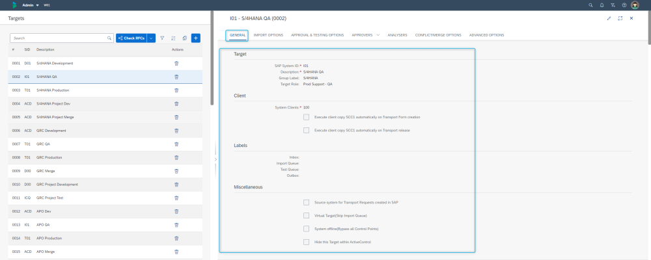The width and height of the screenshot is (651, 260).
Task: Delete the APO Production target
Action: (x=176, y=239)
